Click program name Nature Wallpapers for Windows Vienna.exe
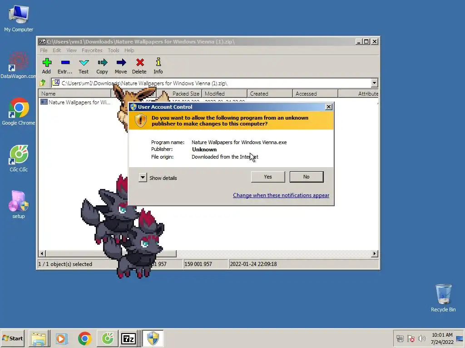This screenshot has width=465, height=348. tap(239, 142)
